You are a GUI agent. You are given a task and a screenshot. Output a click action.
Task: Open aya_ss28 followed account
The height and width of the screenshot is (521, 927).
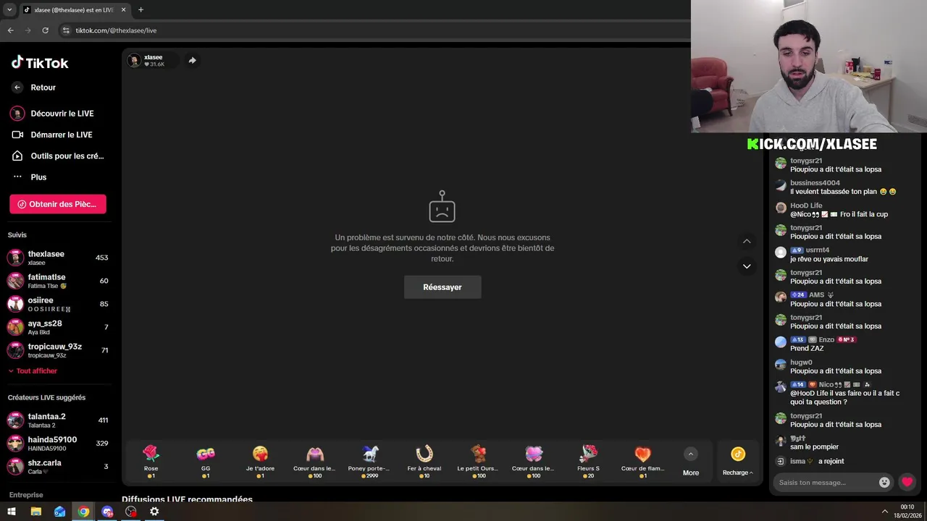(x=58, y=327)
